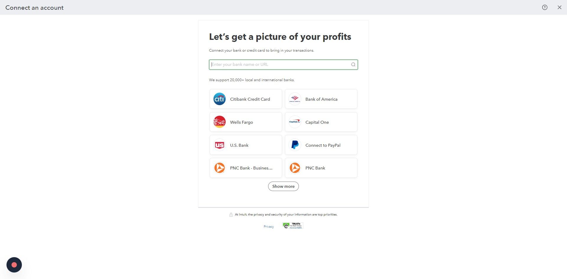Select the U.S. Bank logo icon

pos(219,145)
